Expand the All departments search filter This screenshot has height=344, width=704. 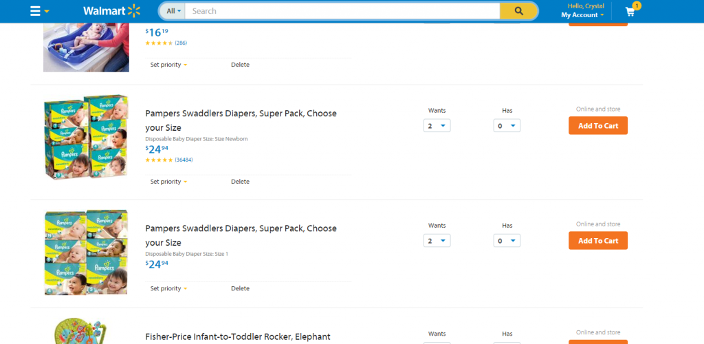tap(173, 11)
